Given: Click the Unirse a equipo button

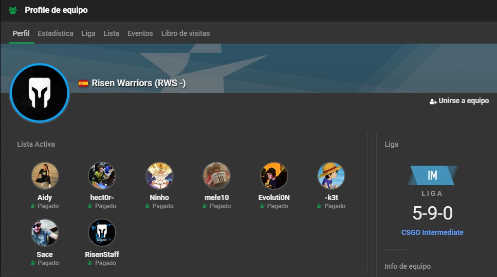Looking at the screenshot, I should [459, 101].
